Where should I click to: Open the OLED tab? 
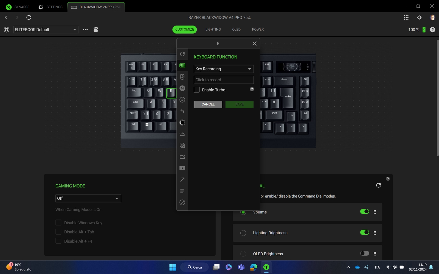(x=236, y=30)
